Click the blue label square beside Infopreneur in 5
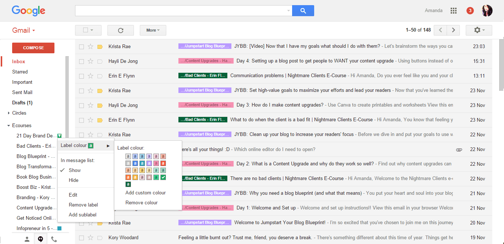 [60, 229]
